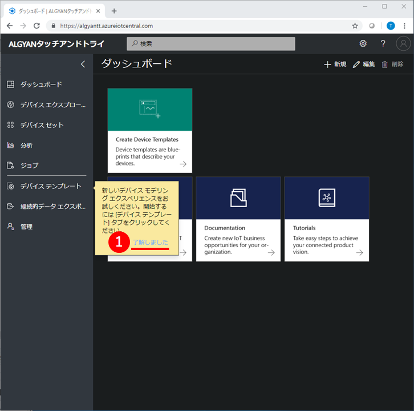Click the ALGYANタッチアンドトライ application title

tap(56, 44)
